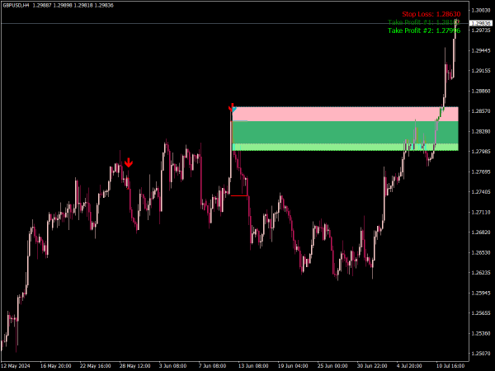Click the 30 Jun 22:00 time label

(x=372, y=365)
